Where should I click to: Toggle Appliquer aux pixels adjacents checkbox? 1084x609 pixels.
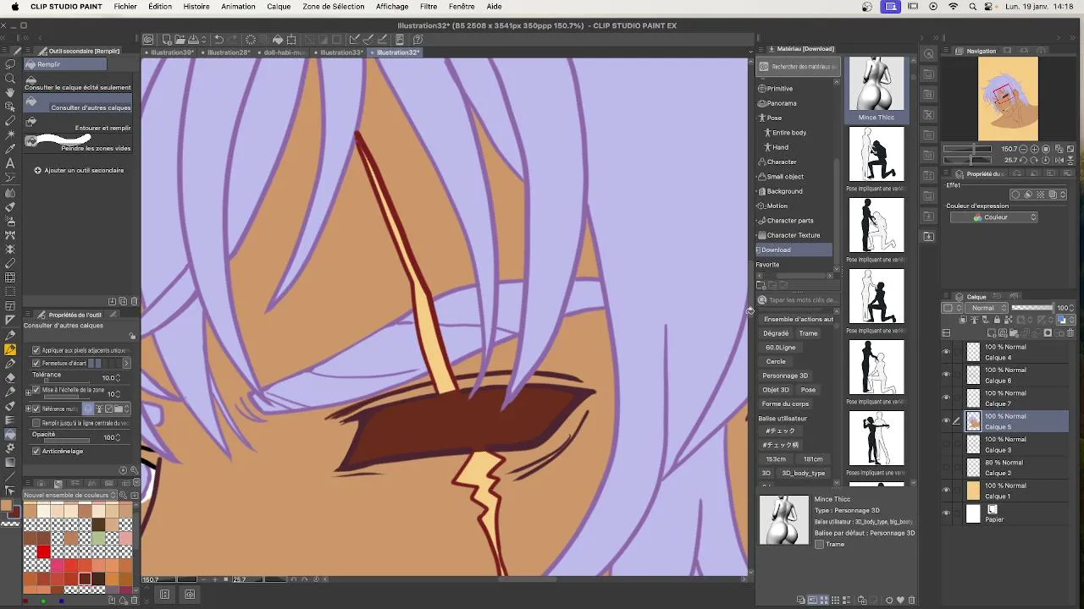pyautogui.click(x=36, y=350)
